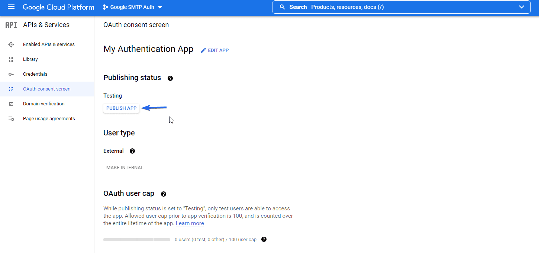Expand the search bar chevron
The width and height of the screenshot is (539, 253).
(522, 7)
